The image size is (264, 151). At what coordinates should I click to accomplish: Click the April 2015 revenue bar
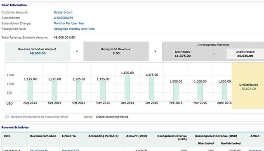tap(224, 92)
